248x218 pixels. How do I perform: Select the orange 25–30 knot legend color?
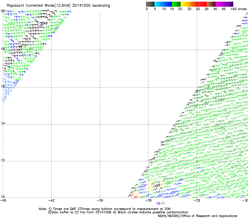pyautogui.click(x=194, y=4)
